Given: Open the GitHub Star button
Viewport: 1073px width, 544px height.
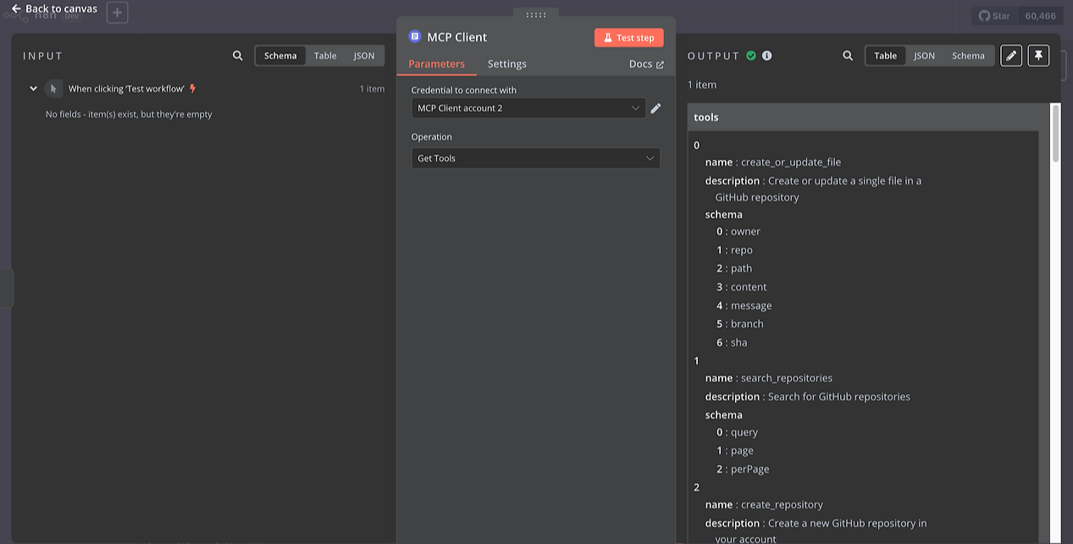Looking at the screenshot, I should [x=994, y=15].
